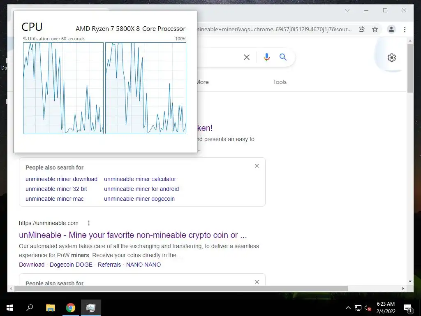Click the right CPU utilization graph
The width and height of the screenshot is (421, 316).
(146, 88)
